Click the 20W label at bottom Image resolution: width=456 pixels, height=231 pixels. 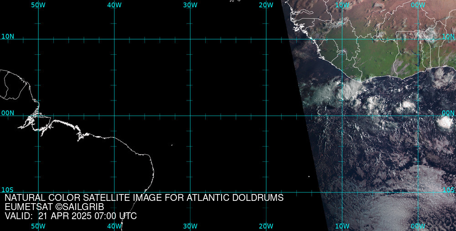[266, 226]
